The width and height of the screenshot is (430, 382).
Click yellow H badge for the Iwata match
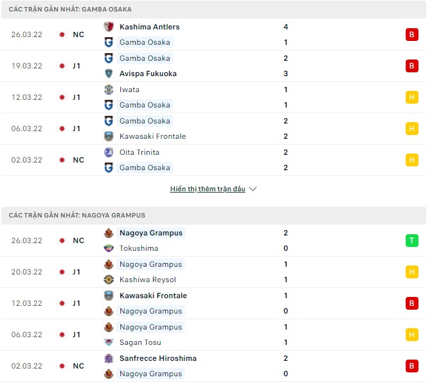point(411,97)
